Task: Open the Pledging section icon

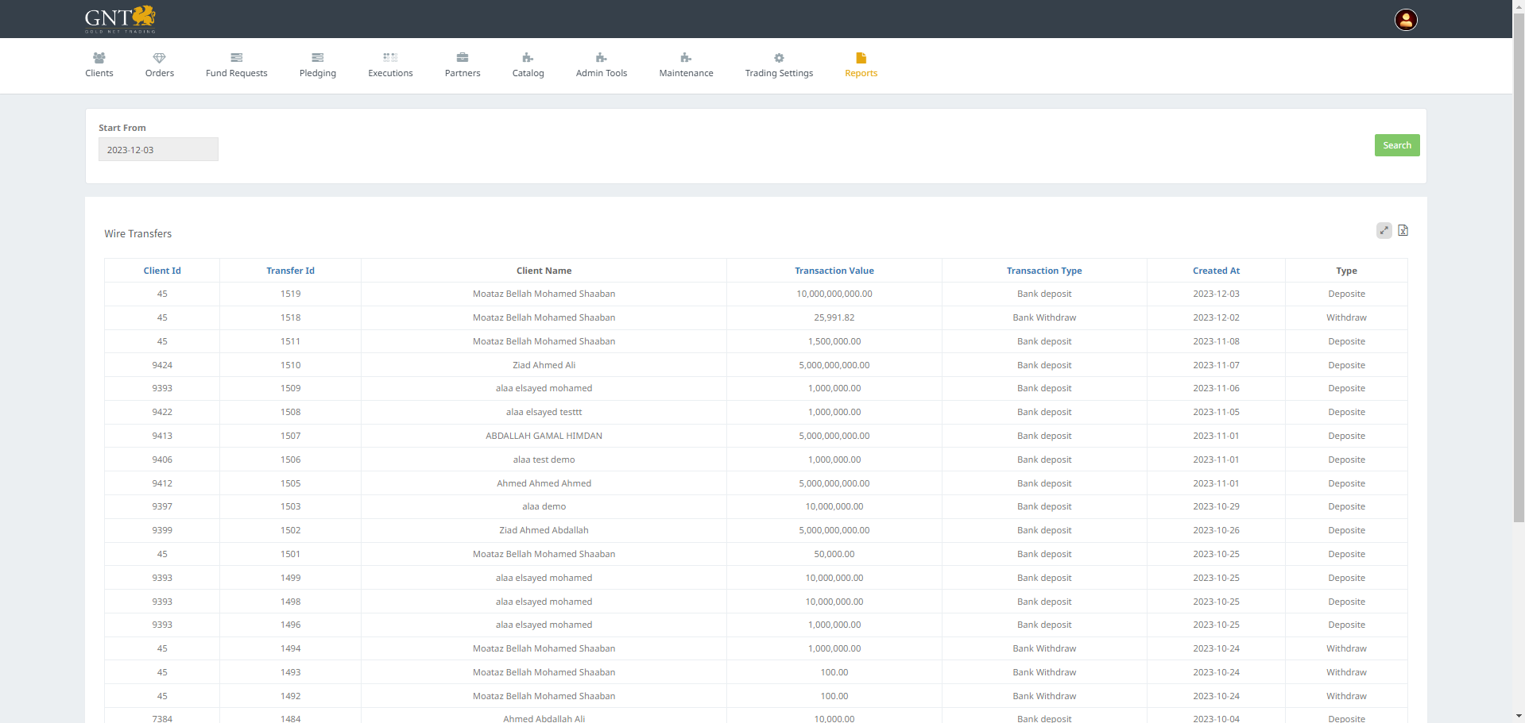Action: tap(317, 58)
